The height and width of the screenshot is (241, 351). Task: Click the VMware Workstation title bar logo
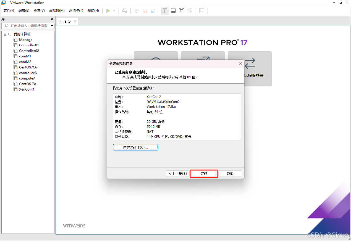coord(3,2)
